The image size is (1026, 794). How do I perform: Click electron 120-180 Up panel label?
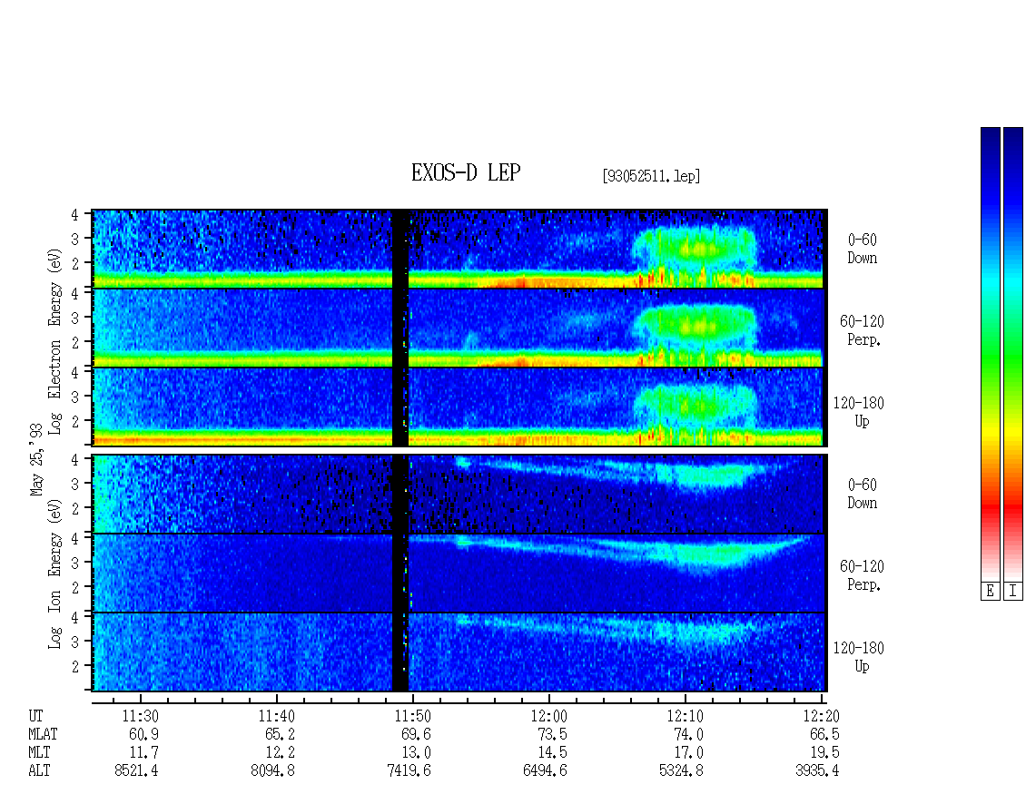[859, 412]
